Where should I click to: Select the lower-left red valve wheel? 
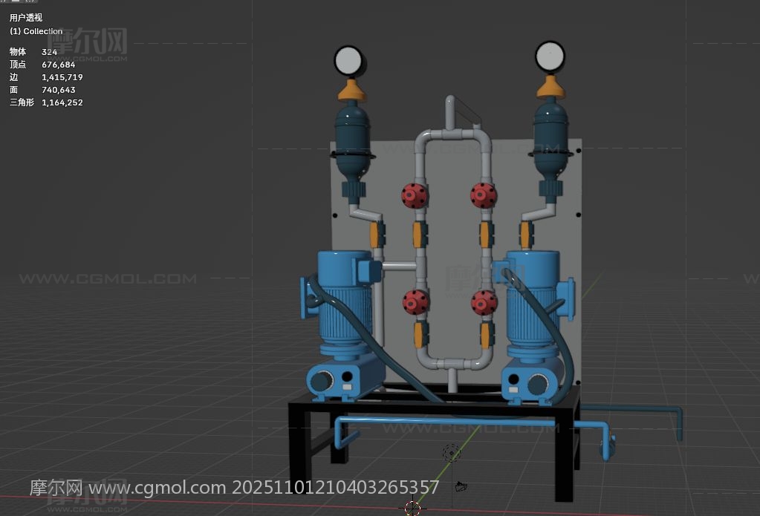[x=414, y=301]
